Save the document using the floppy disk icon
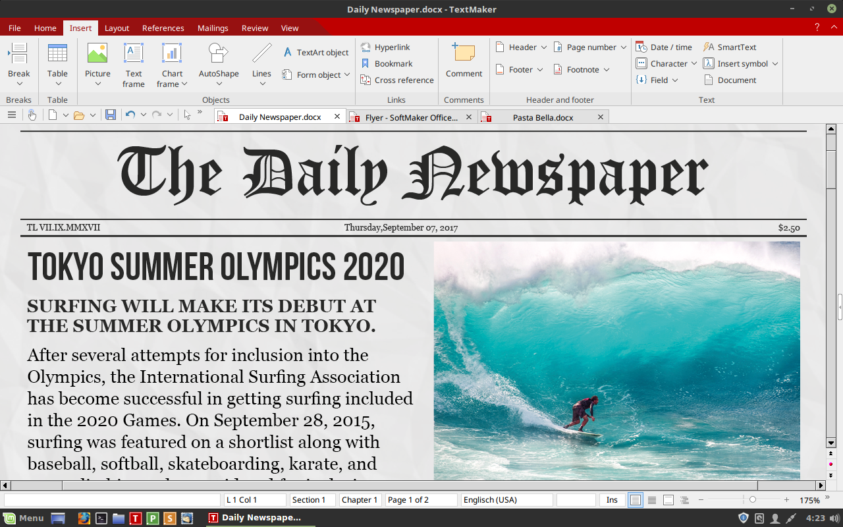This screenshot has height=527, width=843. tap(111, 115)
